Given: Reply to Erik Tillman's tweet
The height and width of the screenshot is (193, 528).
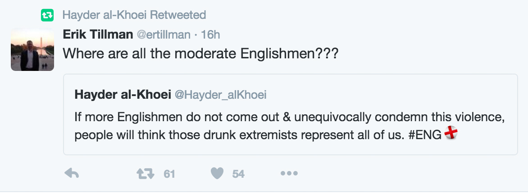Looking at the screenshot, I should tap(72, 174).
